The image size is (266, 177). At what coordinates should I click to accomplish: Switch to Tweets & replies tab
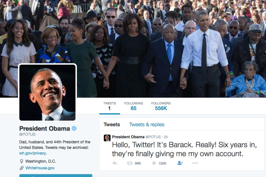tap(147, 124)
